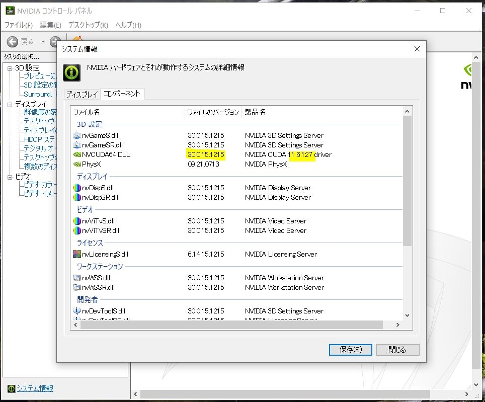Click the list scroll down arrow
Screen dimensions: 485x402
click(x=408, y=315)
